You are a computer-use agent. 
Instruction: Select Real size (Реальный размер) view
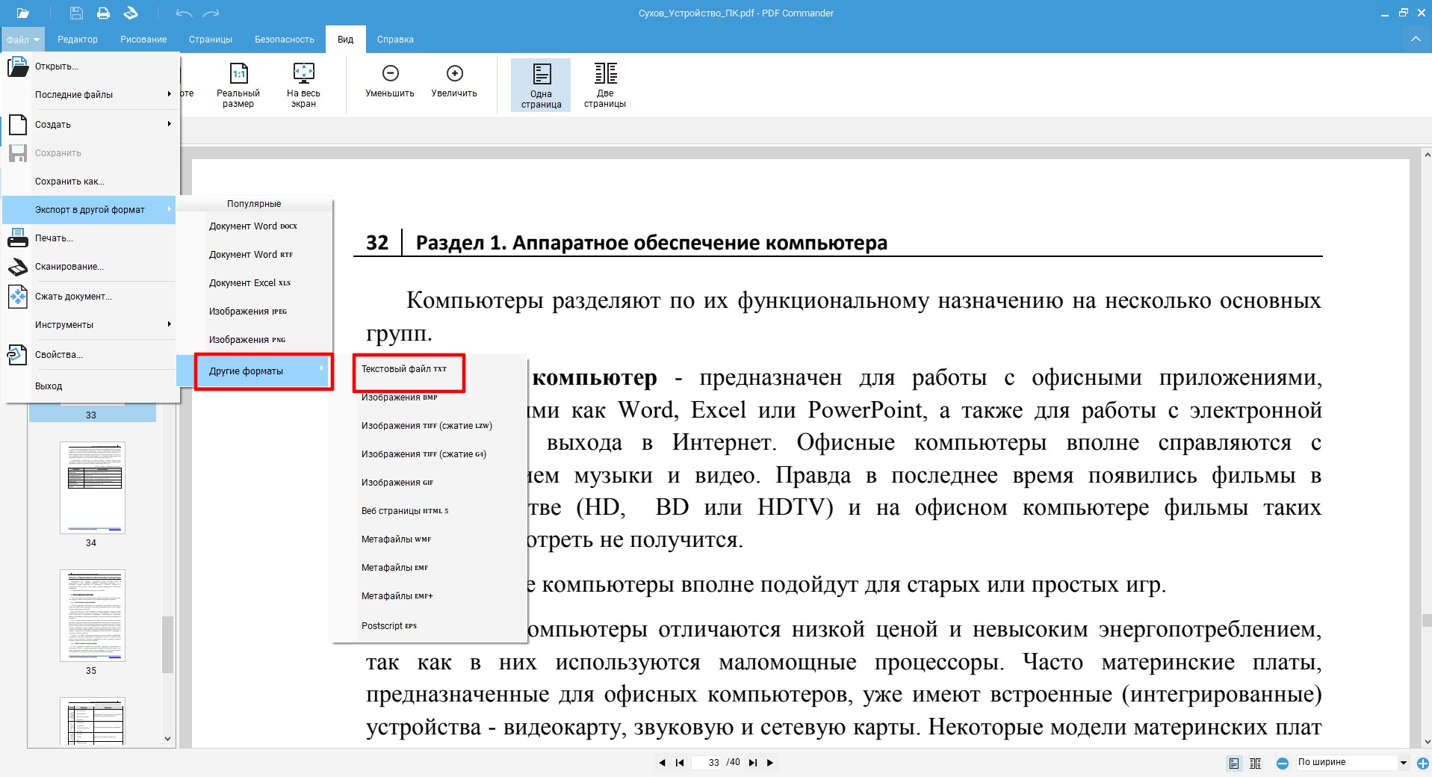click(x=238, y=85)
